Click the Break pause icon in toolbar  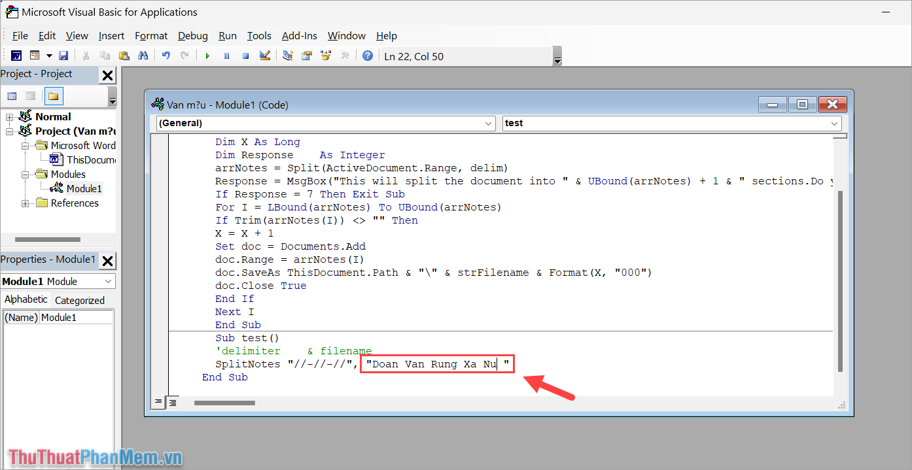226,56
